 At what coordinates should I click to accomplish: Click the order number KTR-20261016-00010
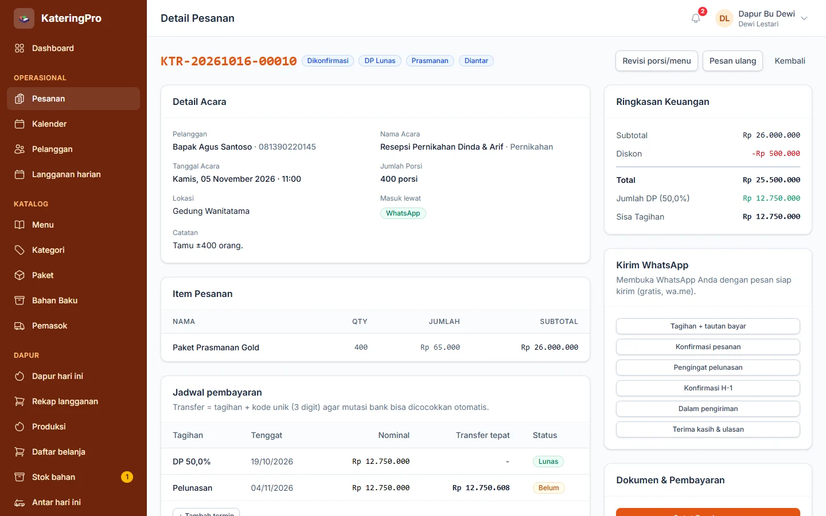[229, 61]
